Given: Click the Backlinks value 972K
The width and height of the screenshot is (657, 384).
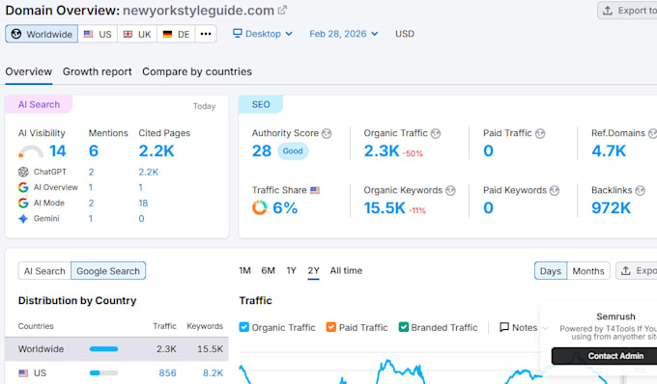Looking at the screenshot, I should coord(611,207).
